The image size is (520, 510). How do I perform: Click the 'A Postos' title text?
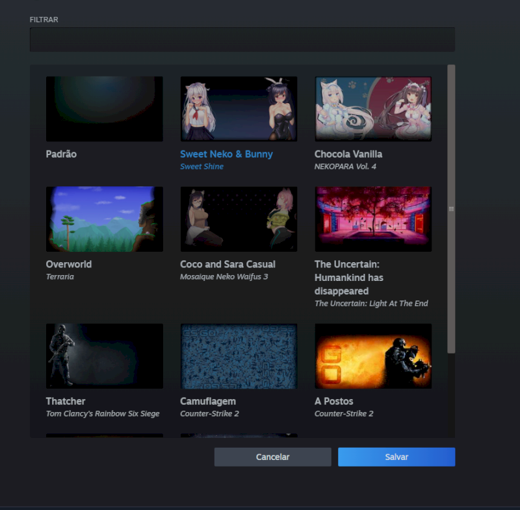pyautogui.click(x=333, y=402)
